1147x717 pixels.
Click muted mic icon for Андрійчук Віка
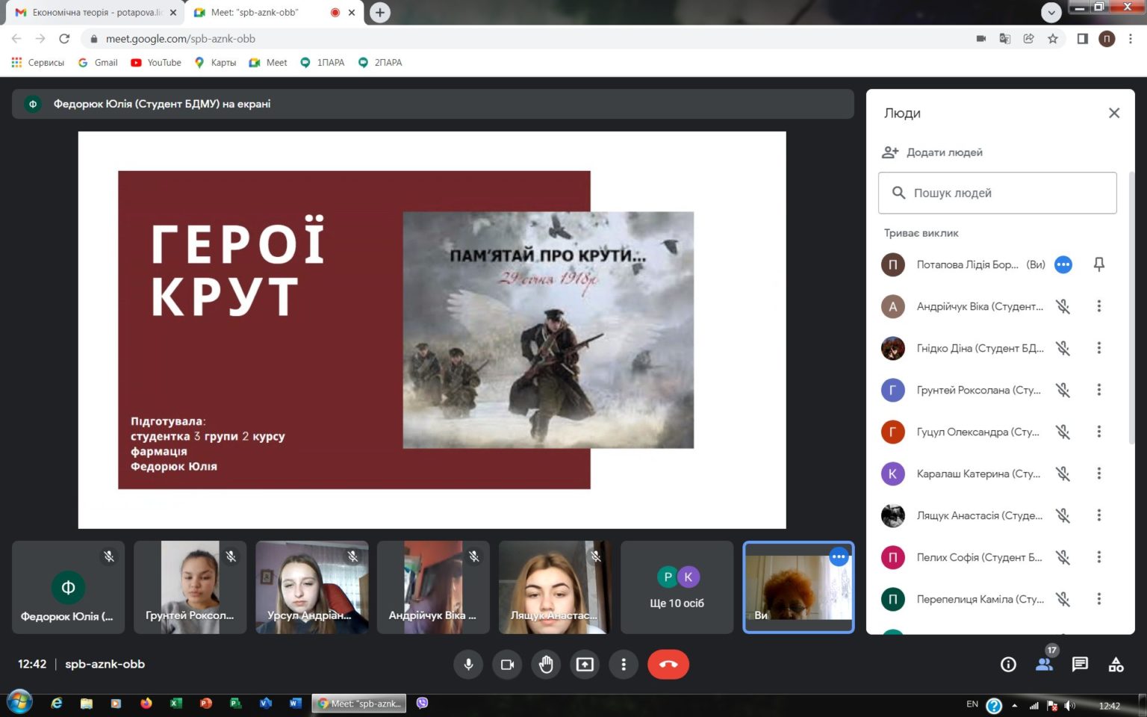coord(1063,306)
